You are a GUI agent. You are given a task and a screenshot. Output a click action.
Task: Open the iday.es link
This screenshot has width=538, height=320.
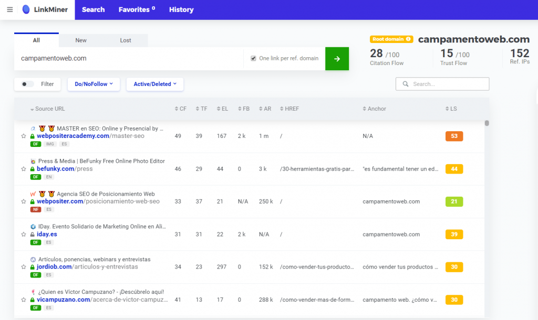pyautogui.click(x=47, y=234)
